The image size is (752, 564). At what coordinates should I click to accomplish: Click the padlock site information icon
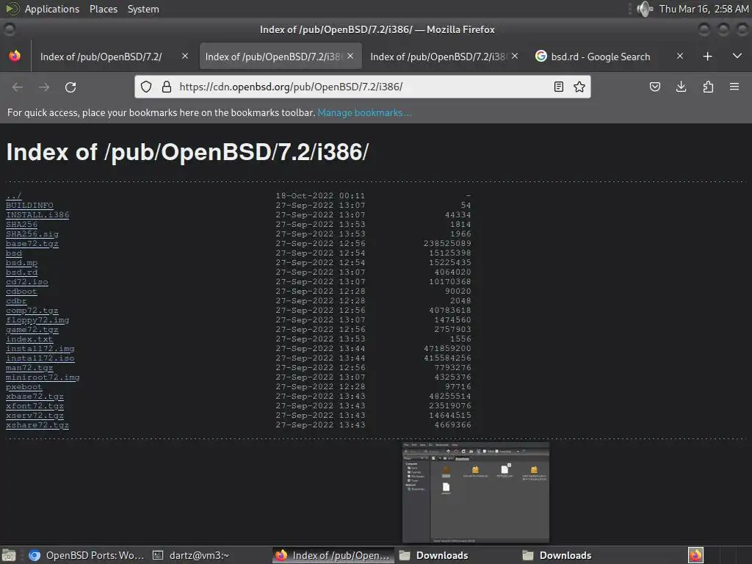167,87
